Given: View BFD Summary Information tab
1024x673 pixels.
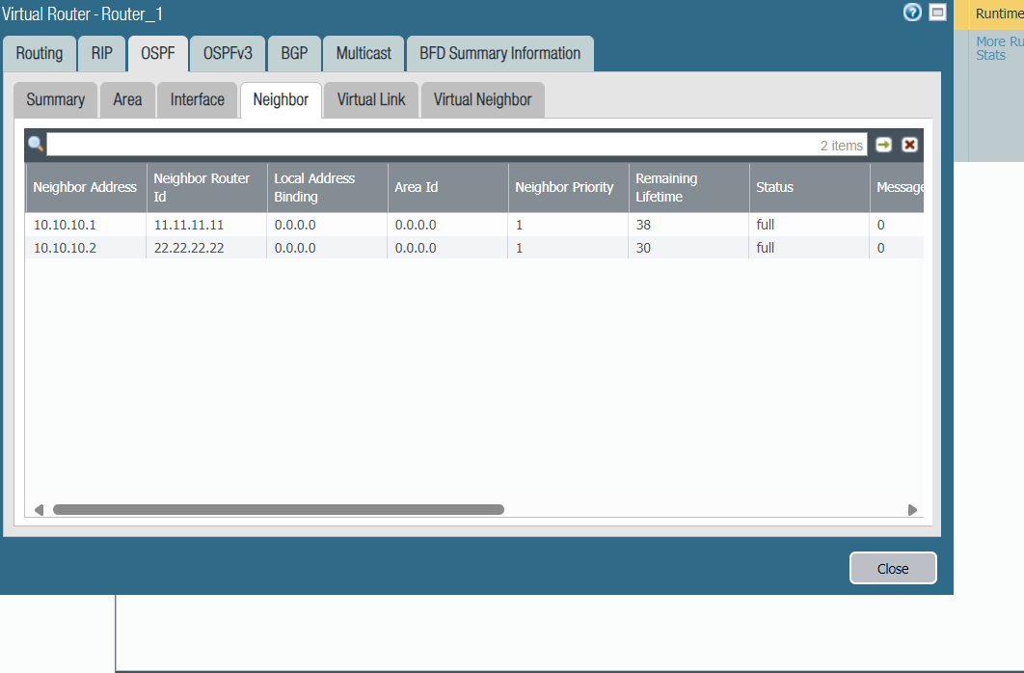Looking at the screenshot, I should [499, 53].
